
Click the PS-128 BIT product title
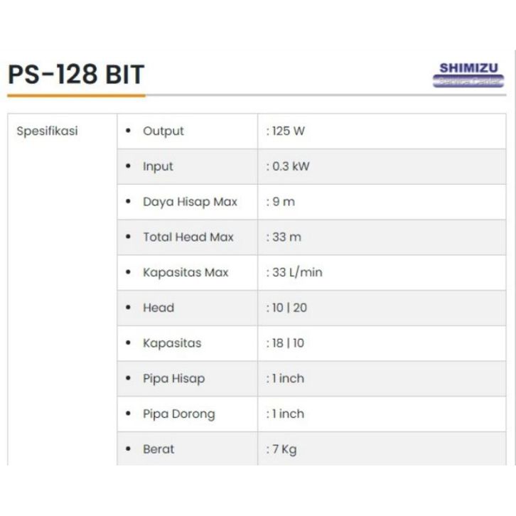pyautogui.click(x=76, y=75)
